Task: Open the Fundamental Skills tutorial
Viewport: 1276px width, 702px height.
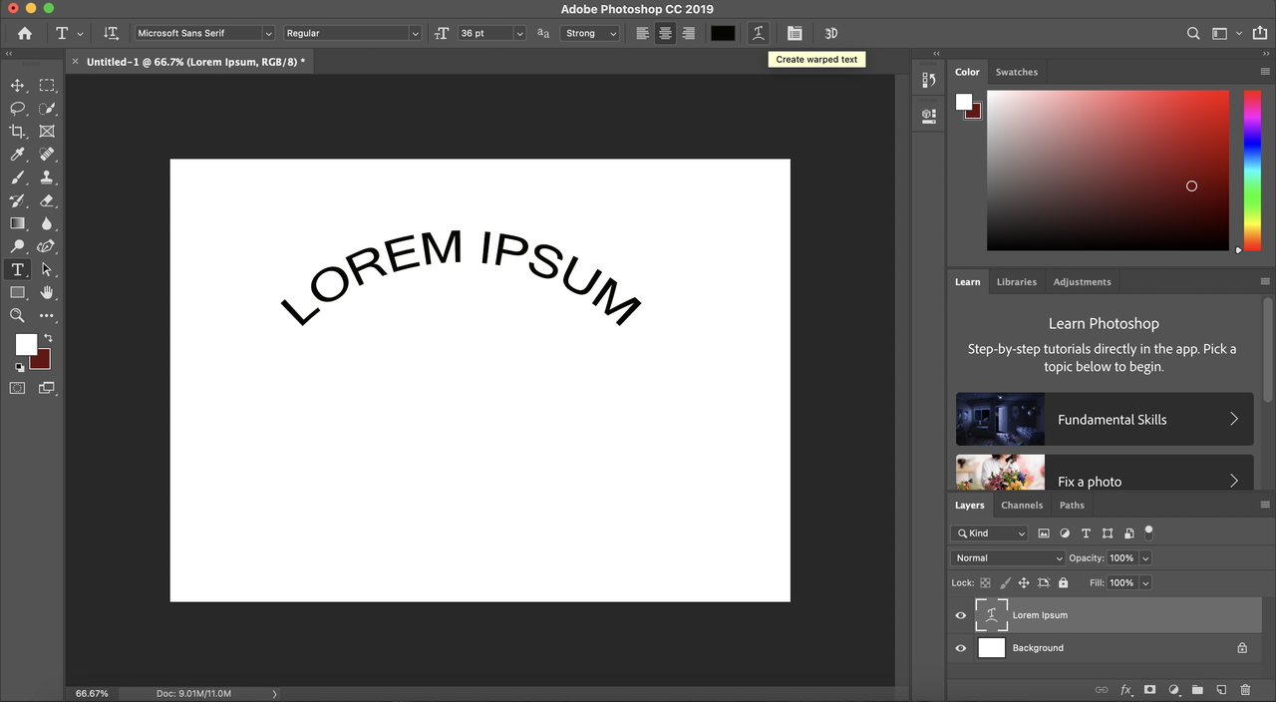Action: (x=1104, y=419)
